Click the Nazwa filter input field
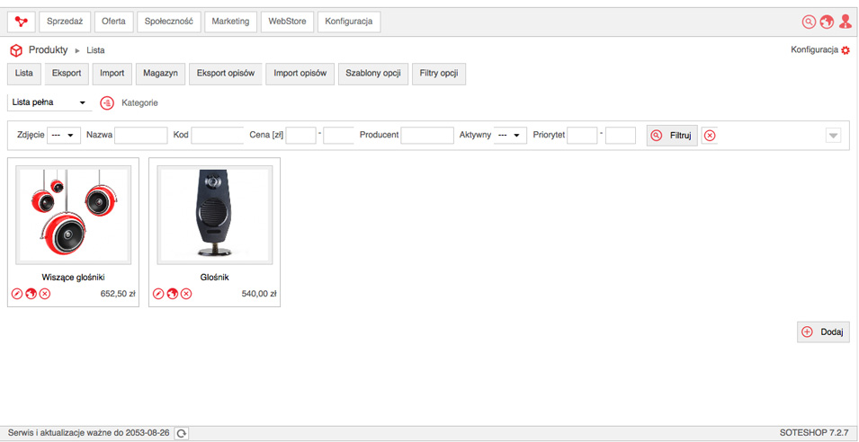 pos(141,135)
